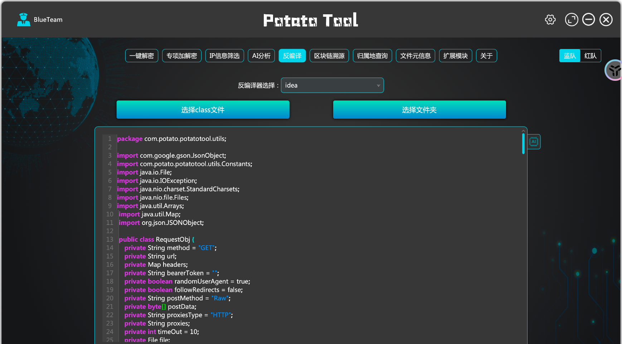
Task: Open the AI chip icon beside the code
Action: pos(534,142)
